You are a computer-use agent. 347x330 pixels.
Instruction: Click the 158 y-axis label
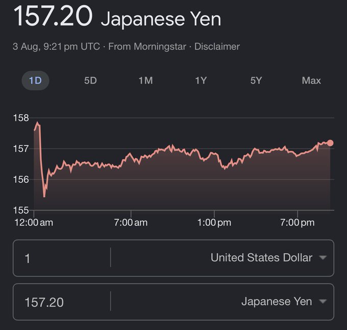(21, 118)
